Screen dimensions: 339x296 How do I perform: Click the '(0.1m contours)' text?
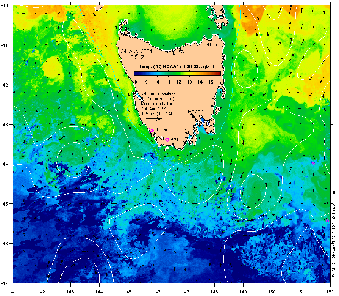click(x=158, y=99)
